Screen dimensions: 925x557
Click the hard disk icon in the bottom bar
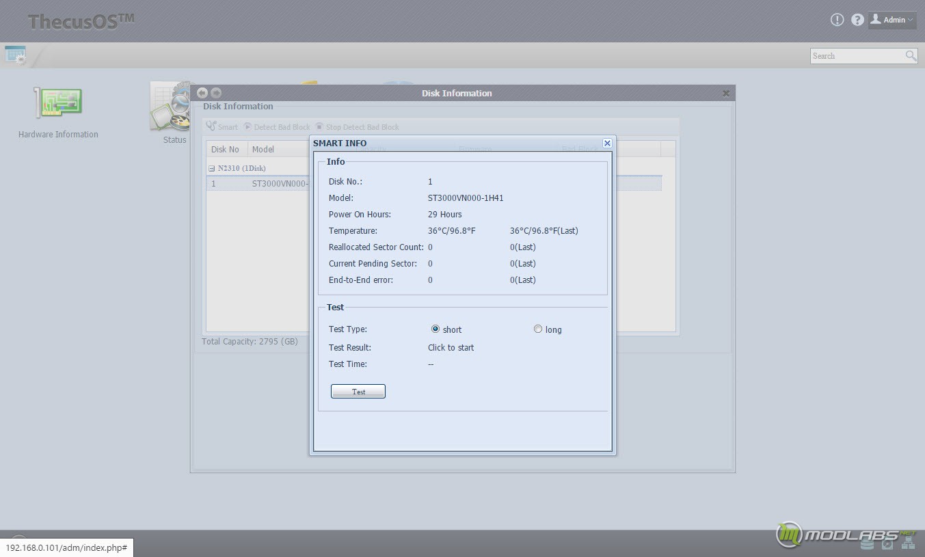pyautogui.click(x=887, y=543)
